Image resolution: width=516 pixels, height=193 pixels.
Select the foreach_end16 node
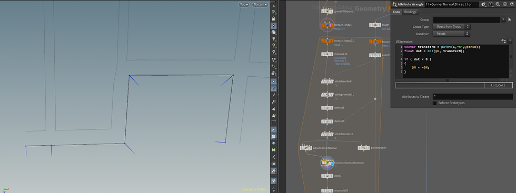pos(327,25)
